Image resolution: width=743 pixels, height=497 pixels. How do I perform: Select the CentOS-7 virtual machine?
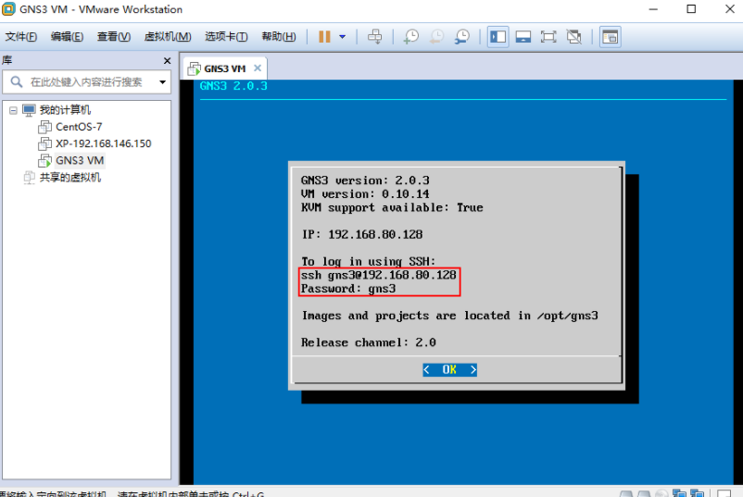(79, 127)
